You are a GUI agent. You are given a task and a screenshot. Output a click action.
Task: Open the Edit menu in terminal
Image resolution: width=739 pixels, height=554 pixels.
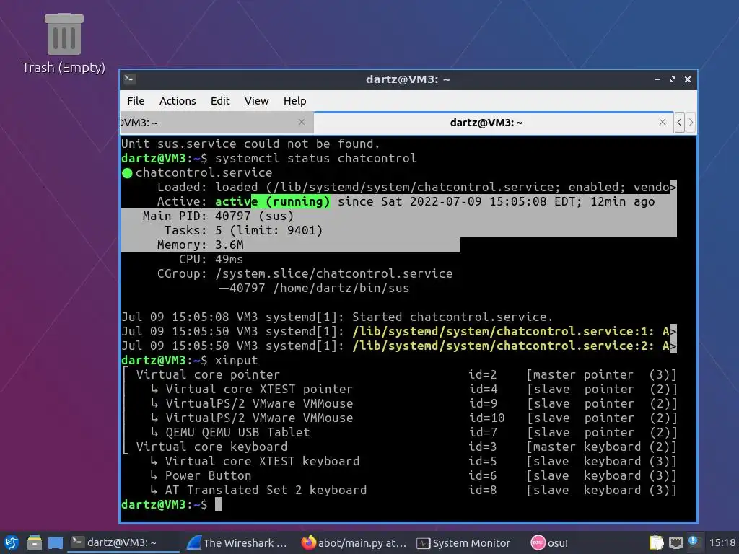tap(219, 101)
